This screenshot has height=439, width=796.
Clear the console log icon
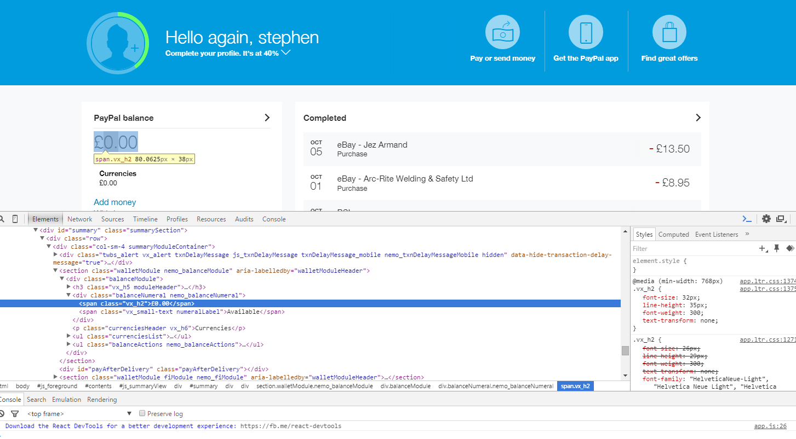pyautogui.click(x=2, y=414)
